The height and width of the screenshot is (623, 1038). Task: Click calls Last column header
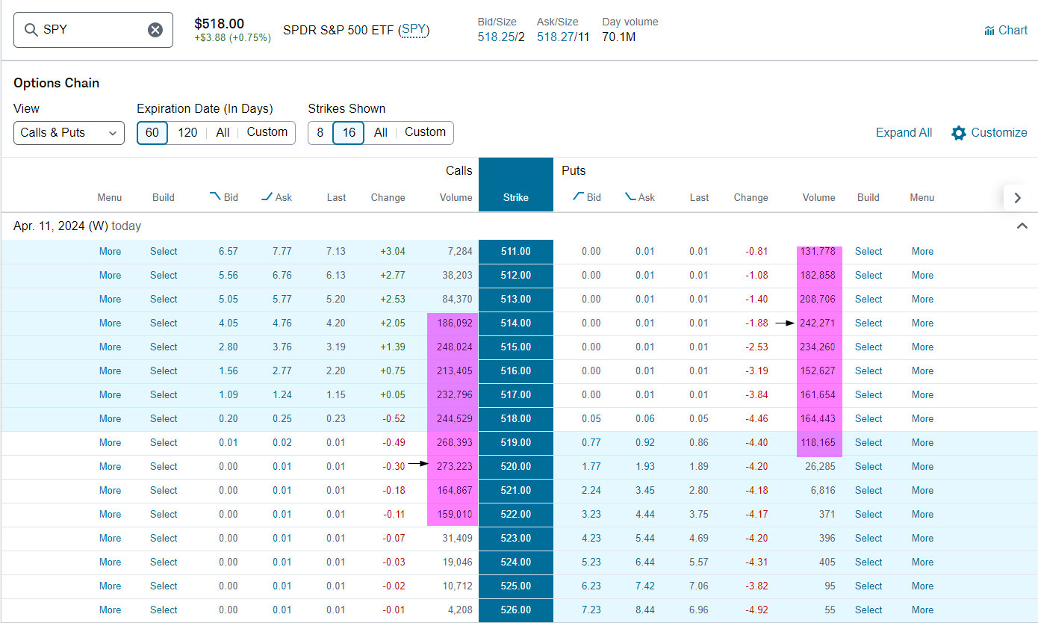[336, 198]
